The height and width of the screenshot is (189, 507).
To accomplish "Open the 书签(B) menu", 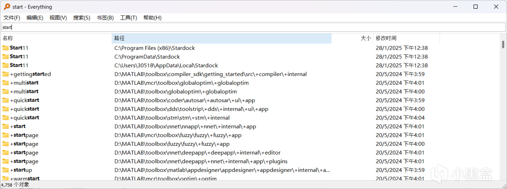I will point(105,18).
